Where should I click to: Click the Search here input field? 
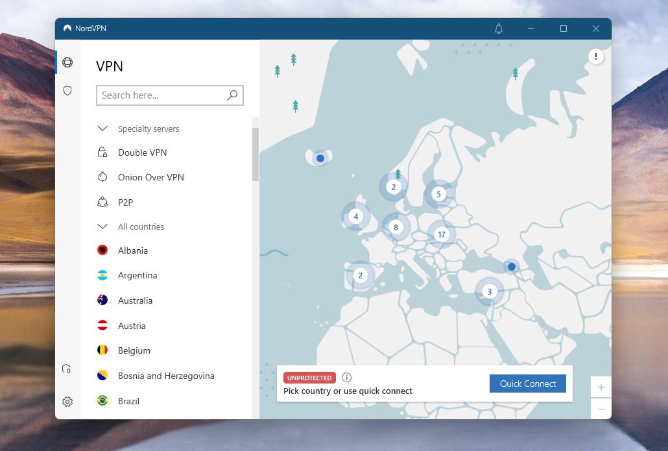pyautogui.click(x=169, y=95)
